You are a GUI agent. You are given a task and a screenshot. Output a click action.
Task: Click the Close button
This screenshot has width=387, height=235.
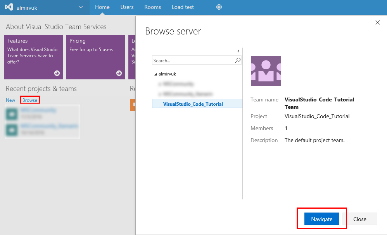[x=359, y=219]
